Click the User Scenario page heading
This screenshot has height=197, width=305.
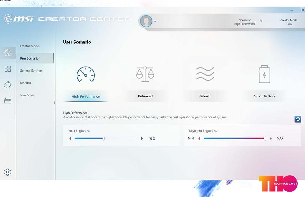coord(77,42)
